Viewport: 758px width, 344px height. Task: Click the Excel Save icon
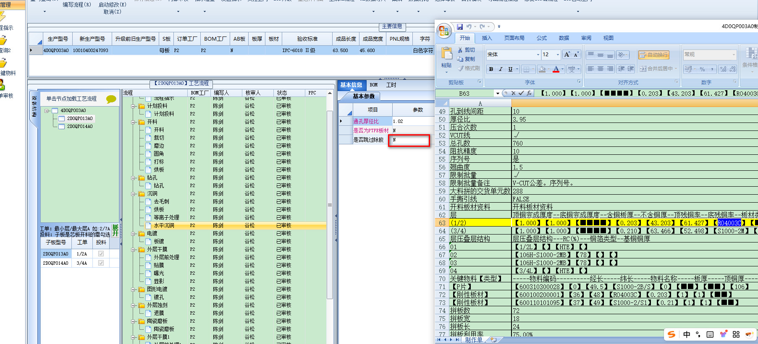(x=460, y=26)
